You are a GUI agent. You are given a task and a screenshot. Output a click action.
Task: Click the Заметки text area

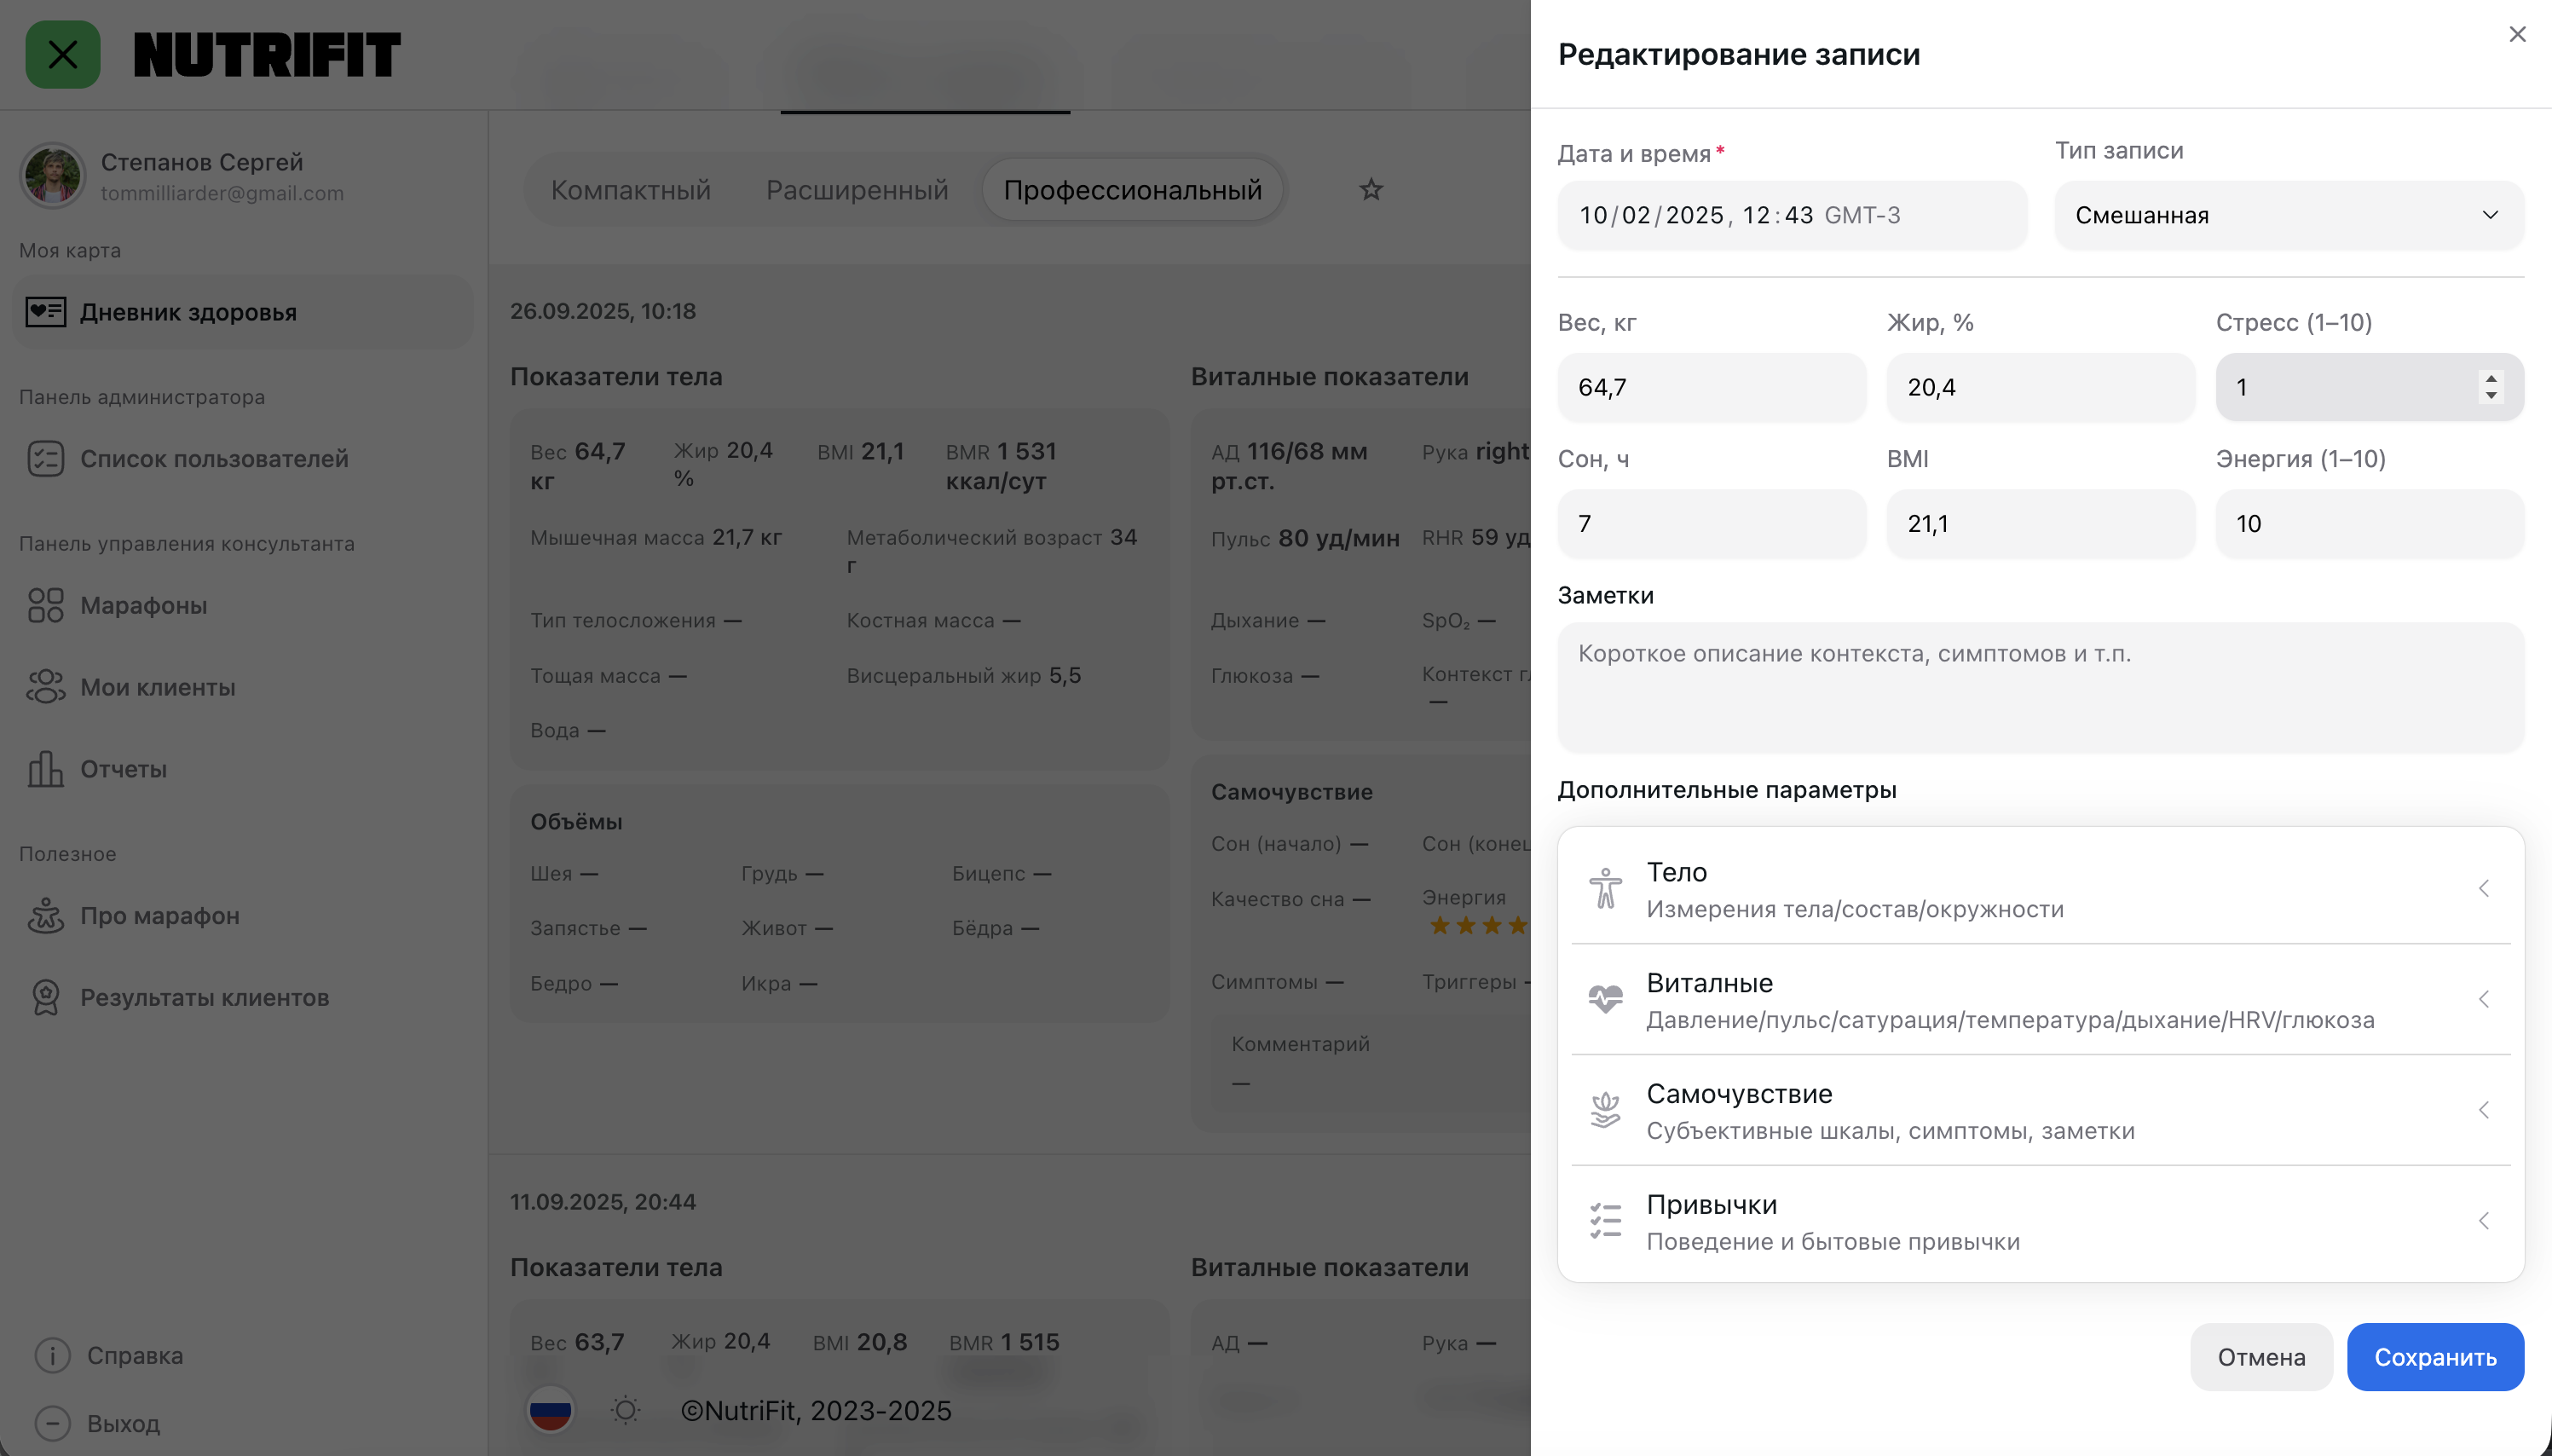[x=2041, y=687]
